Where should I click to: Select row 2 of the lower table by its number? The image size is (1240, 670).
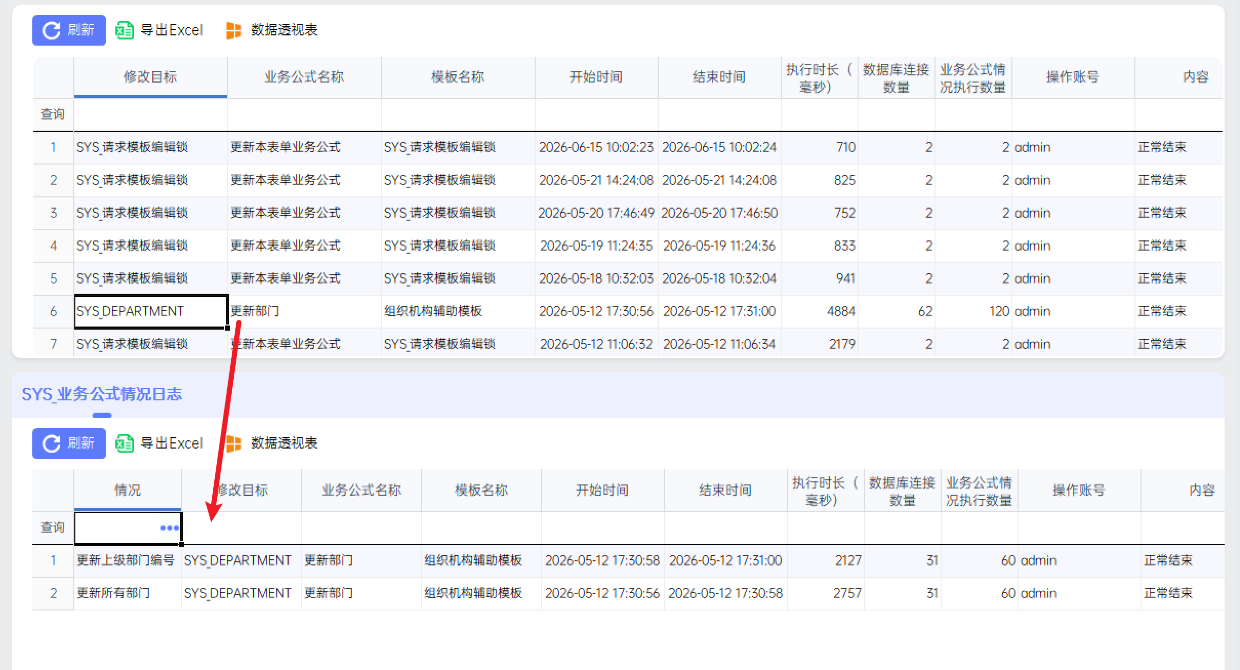(53, 593)
